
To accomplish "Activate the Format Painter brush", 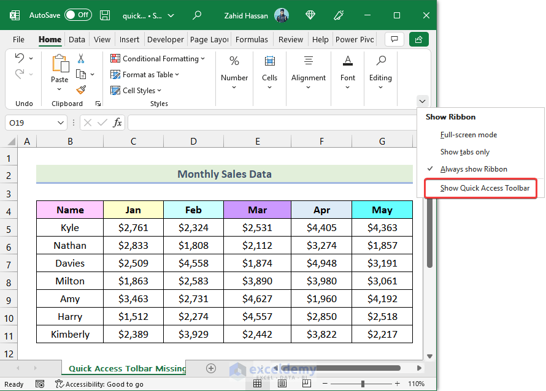I will (x=80, y=90).
